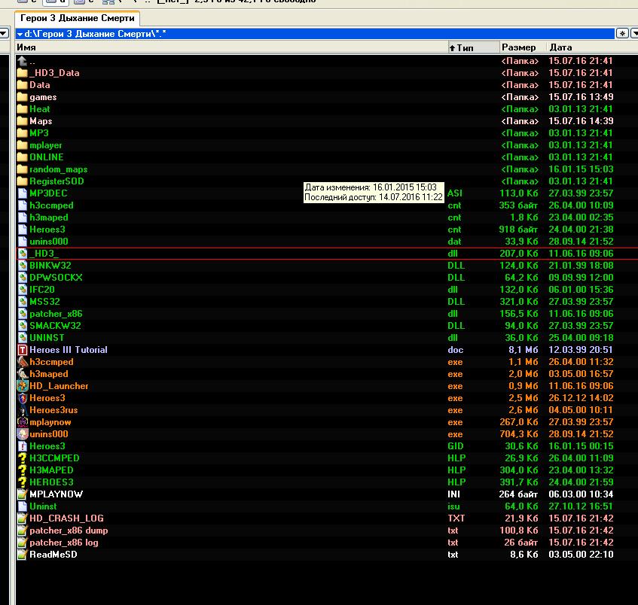
Task: Select the SMACKW32 file name
Action: point(55,326)
